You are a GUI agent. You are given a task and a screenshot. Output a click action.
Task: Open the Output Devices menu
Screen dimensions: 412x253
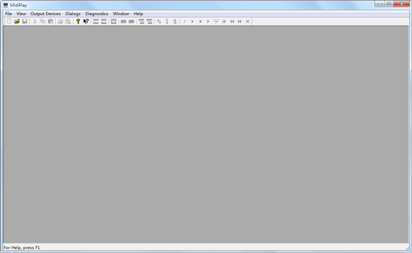pos(45,14)
